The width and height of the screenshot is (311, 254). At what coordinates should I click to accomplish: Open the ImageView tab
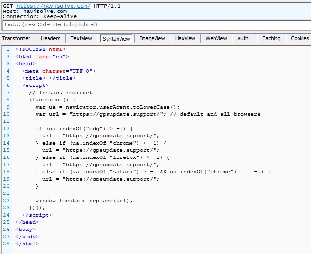coord(152,38)
